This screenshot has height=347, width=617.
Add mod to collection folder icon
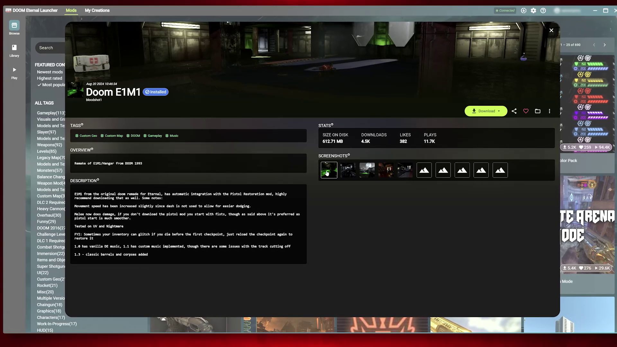538,111
